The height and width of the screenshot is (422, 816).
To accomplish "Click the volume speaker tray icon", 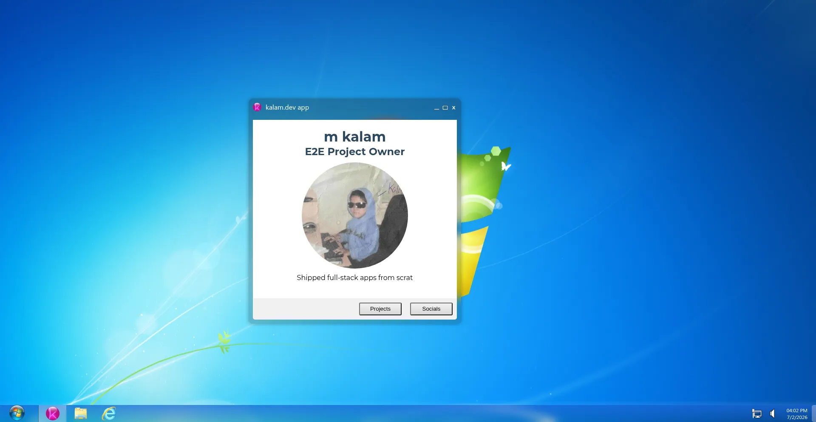I will pyautogui.click(x=773, y=414).
